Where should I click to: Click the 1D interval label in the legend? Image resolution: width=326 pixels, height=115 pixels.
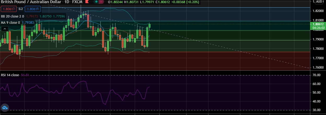click(67, 2)
